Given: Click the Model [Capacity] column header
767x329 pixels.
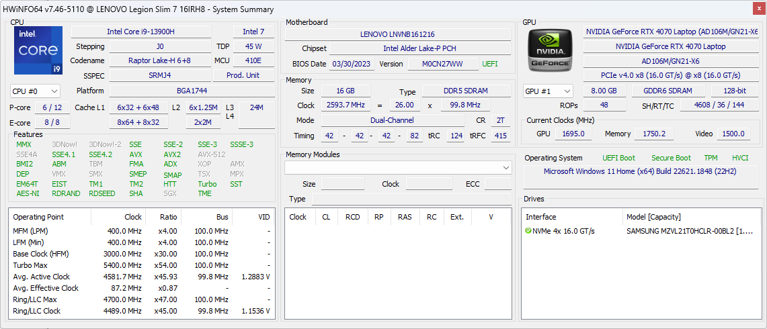Looking at the screenshot, I should 653,217.
